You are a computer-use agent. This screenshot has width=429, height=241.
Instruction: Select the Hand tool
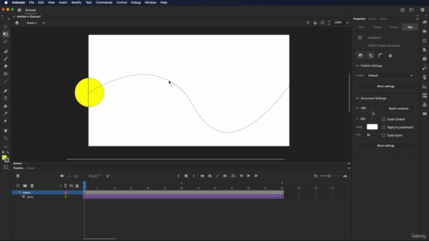tap(5, 131)
